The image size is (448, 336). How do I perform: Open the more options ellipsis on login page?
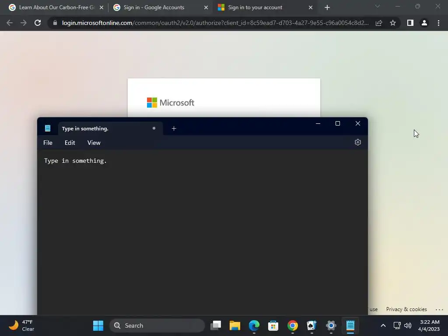click(x=439, y=309)
